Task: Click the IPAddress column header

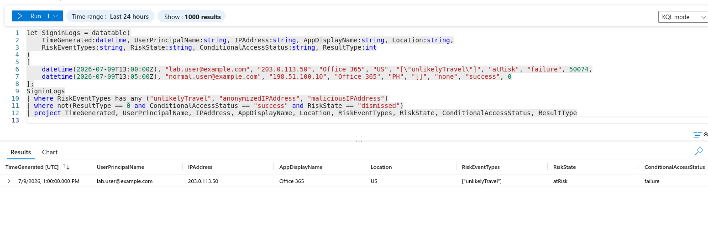Action: pos(200,167)
